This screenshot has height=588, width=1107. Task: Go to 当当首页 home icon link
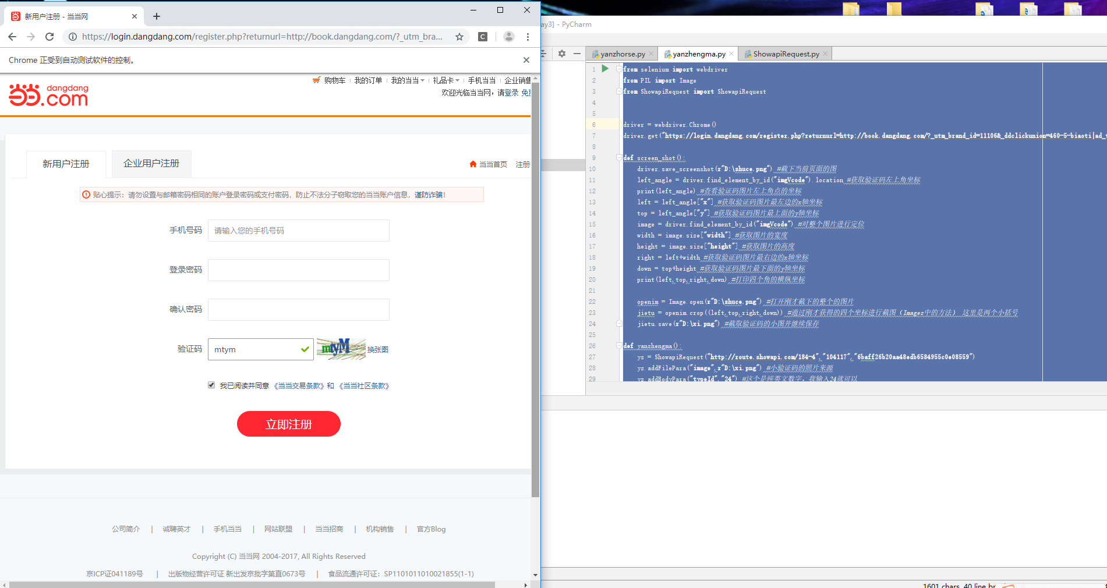click(x=488, y=164)
